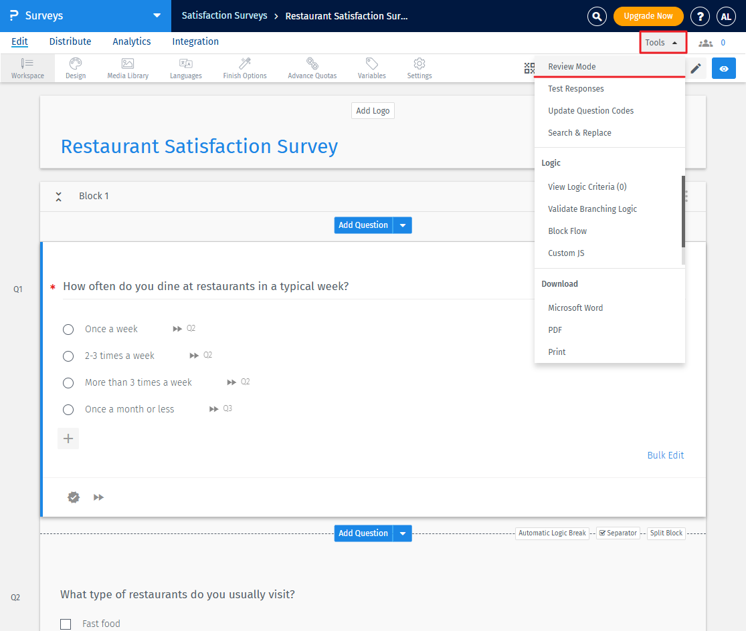Select the 'Once a week' radio option
The image size is (746, 631).
click(x=68, y=329)
